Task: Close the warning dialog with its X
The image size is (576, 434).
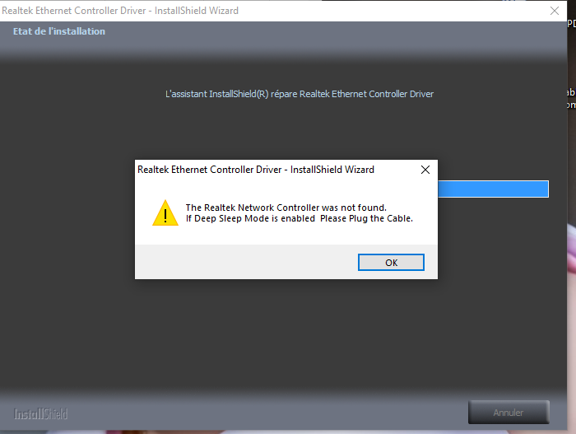Action: pos(425,170)
